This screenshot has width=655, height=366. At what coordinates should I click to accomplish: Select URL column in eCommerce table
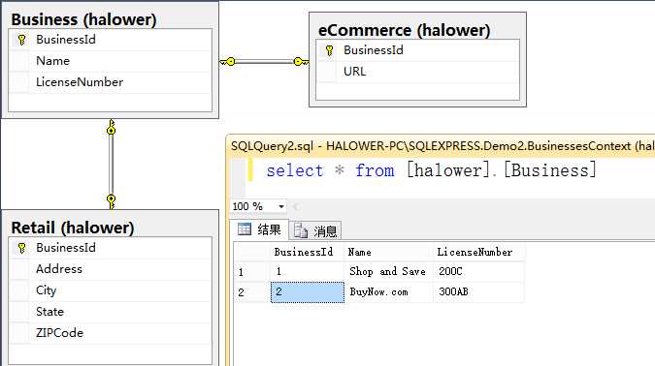(417, 72)
